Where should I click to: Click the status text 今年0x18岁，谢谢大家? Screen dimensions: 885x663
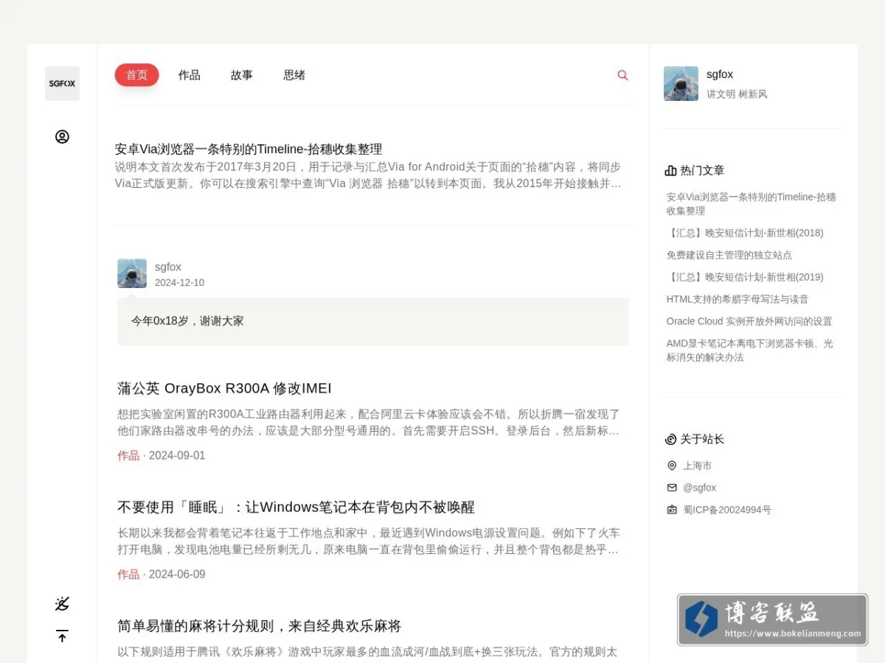(x=187, y=321)
